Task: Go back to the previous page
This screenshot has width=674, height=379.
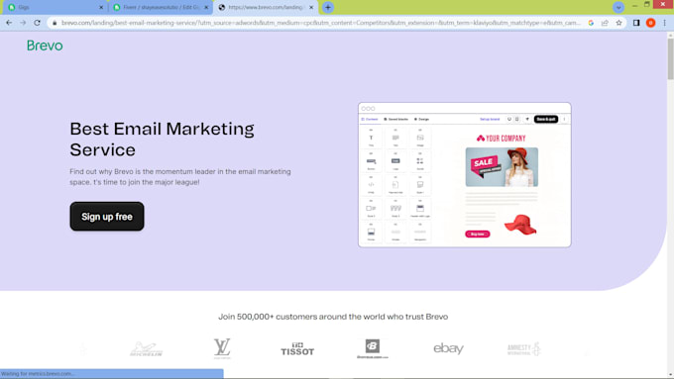Action: [9, 23]
